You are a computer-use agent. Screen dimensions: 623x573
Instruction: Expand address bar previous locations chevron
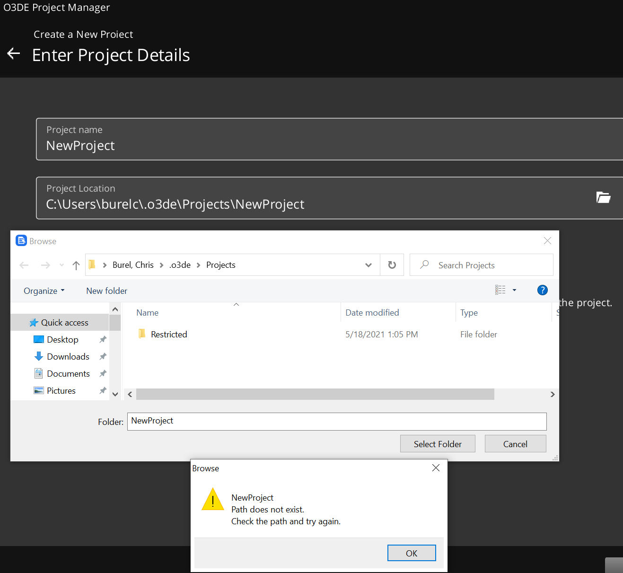tap(369, 265)
